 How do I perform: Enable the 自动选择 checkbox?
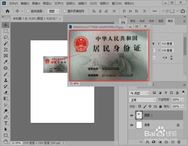(x=28, y=11)
